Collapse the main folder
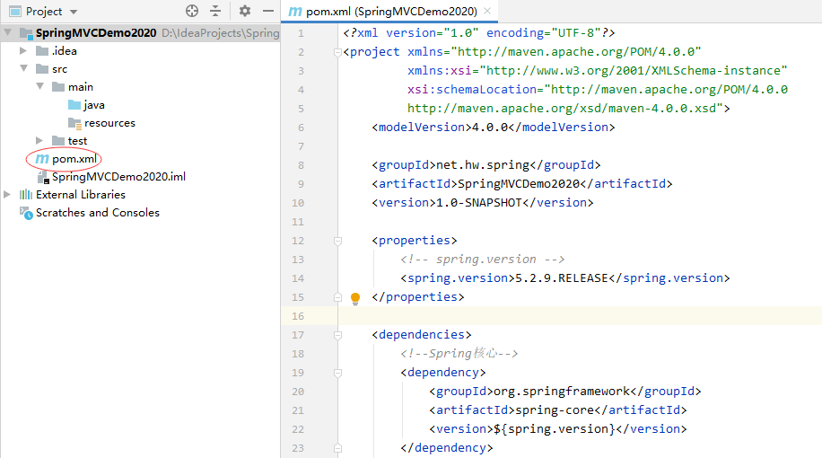This screenshot has height=458, width=822. [x=39, y=86]
